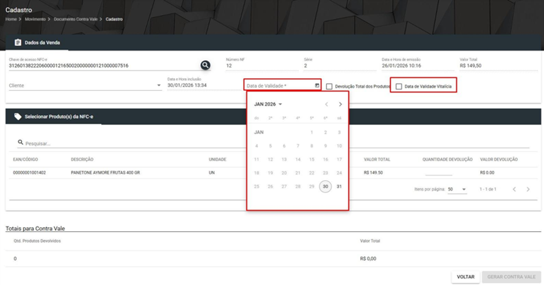Click the R$ 149.50 table cell
The height and width of the screenshot is (285, 544).
click(373, 173)
